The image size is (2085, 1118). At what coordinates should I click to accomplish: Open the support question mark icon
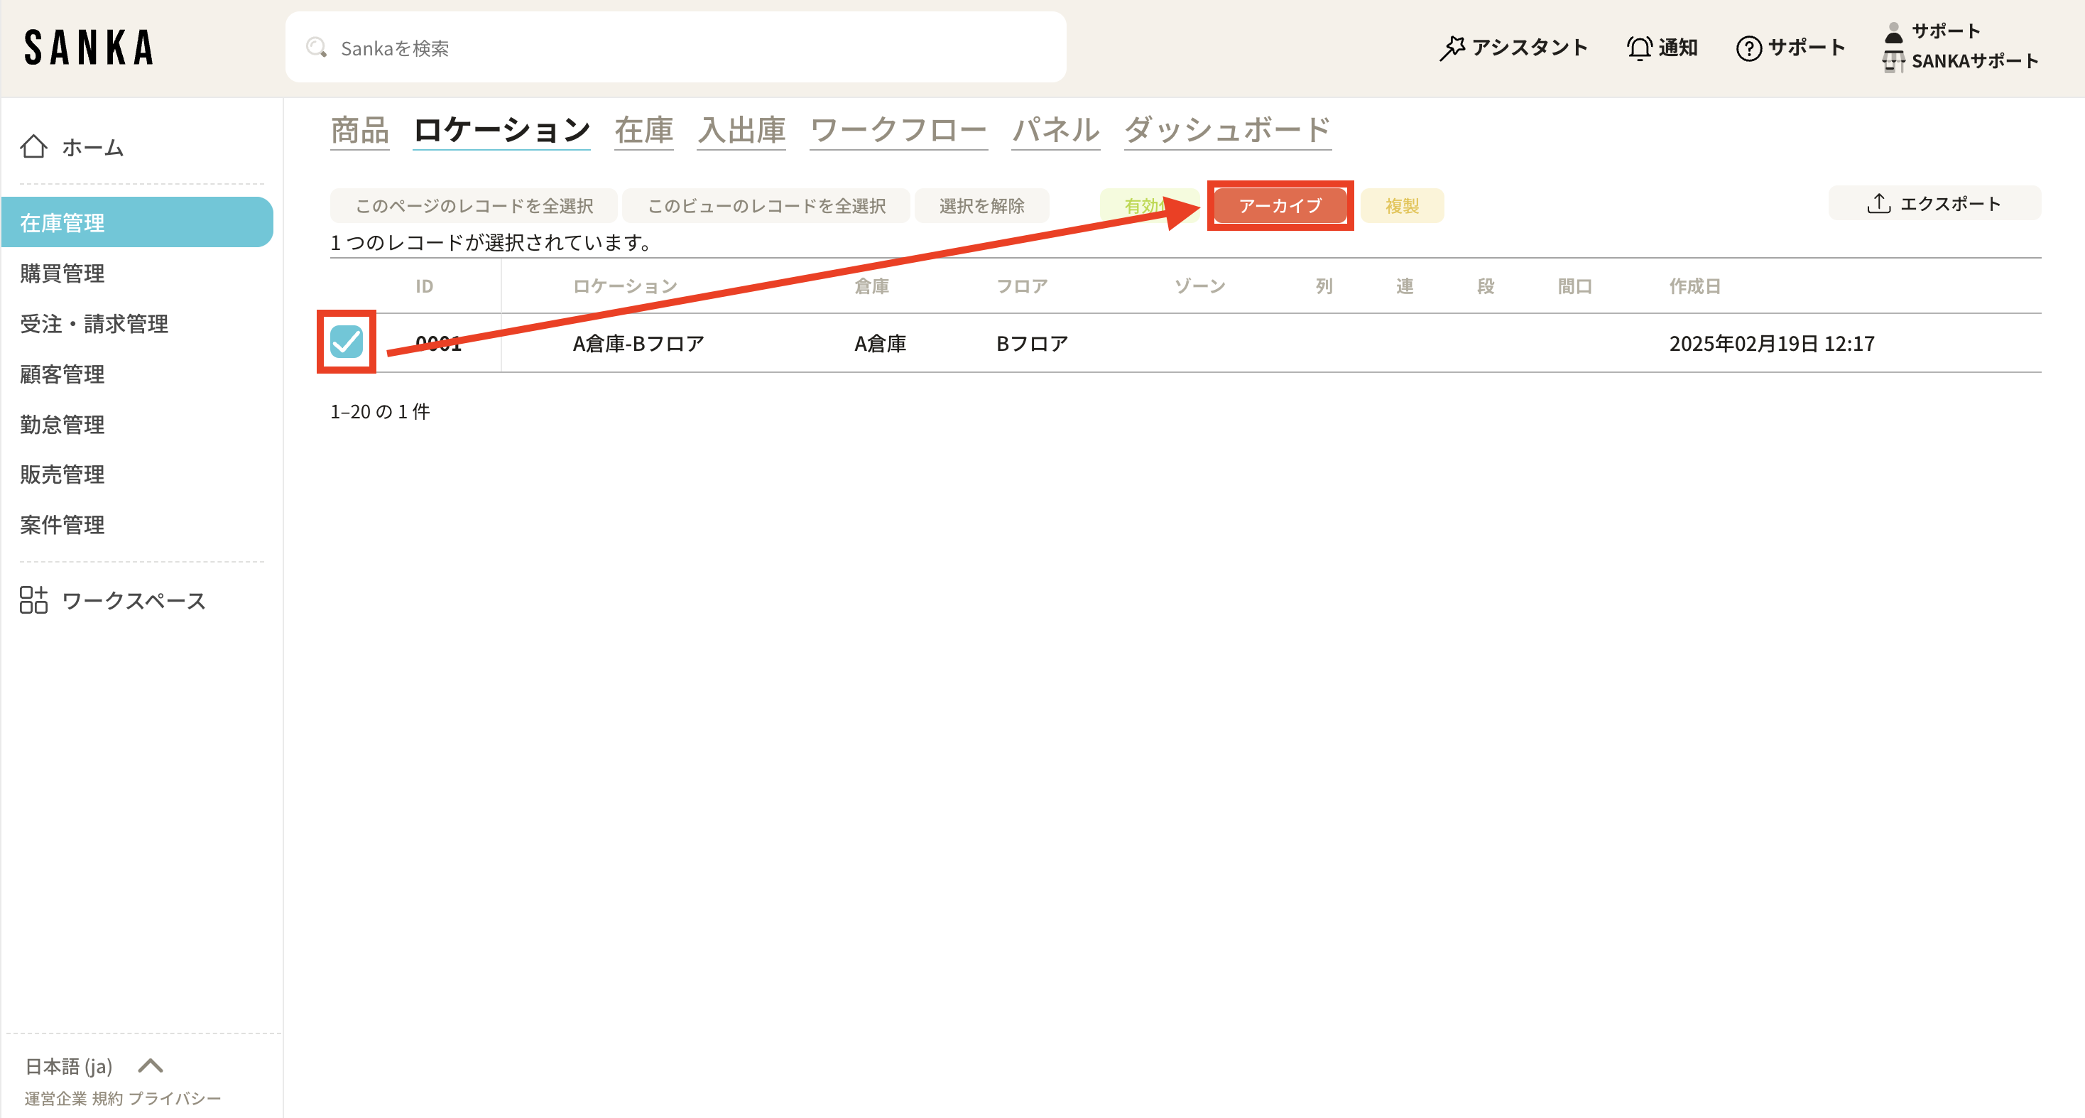1748,48
